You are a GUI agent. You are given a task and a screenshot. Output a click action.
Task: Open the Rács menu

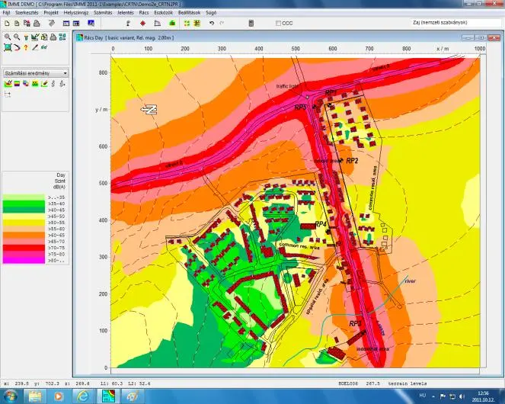point(144,14)
